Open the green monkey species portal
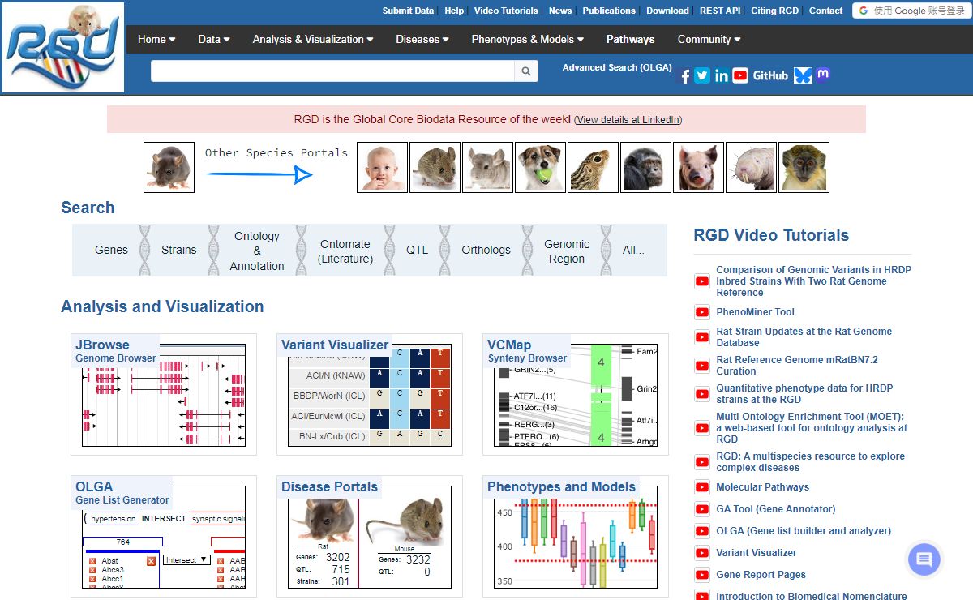Screen dimensions: 973x600 coord(804,167)
